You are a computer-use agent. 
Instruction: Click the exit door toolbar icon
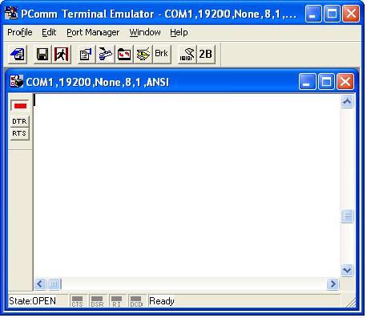61,55
